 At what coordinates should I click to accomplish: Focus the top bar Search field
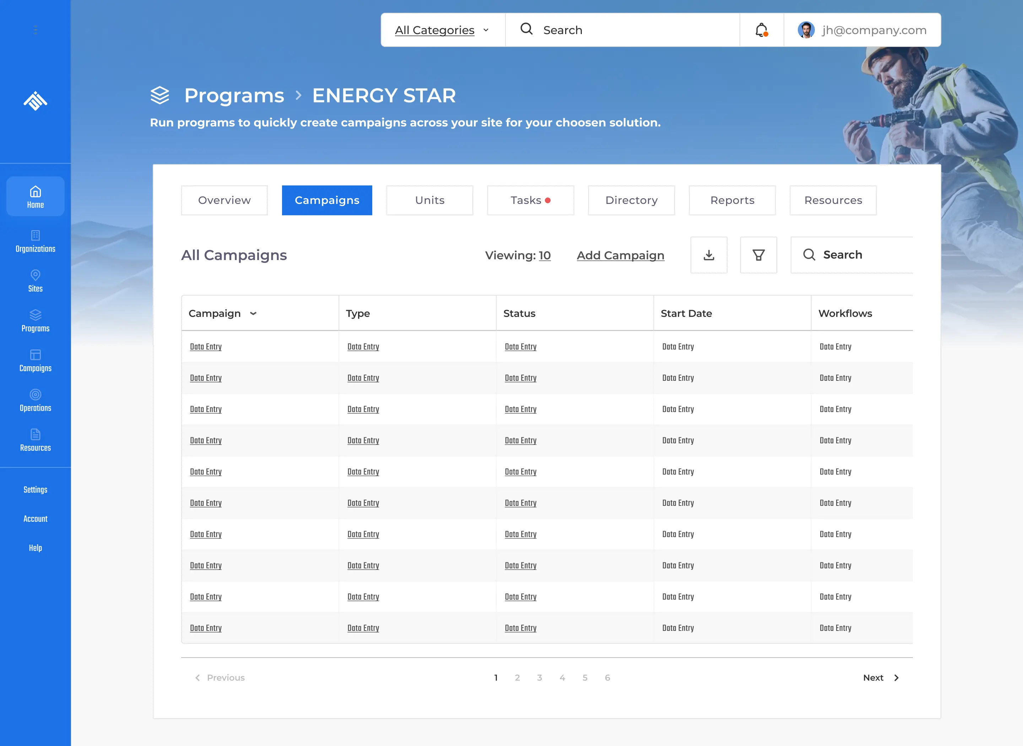(623, 30)
